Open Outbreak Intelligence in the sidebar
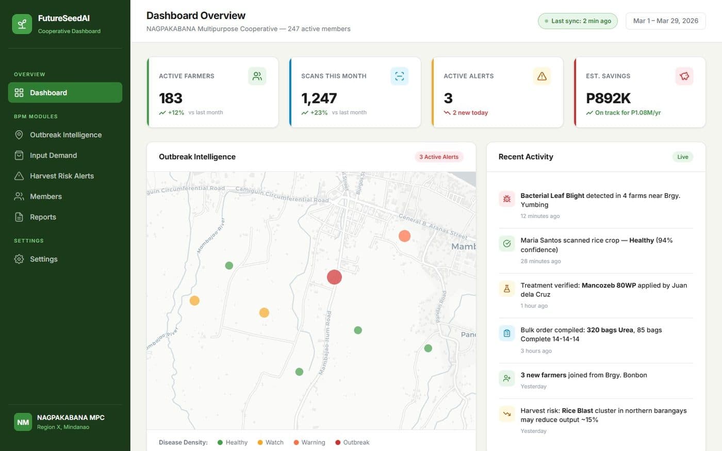Viewport: 722px width, 451px height. pyautogui.click(x=65, y=135)
